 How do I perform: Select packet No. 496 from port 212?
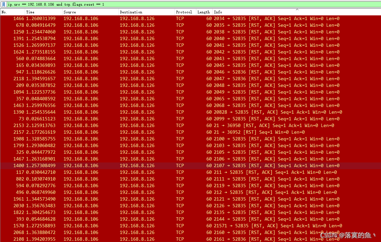click(191, 192)
